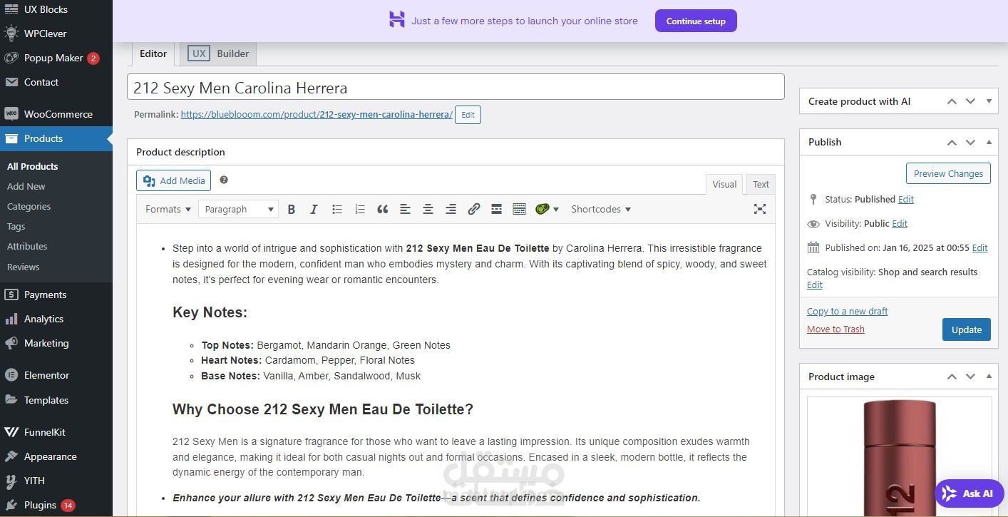The width and height of the screenshot is (1008, 517).
Task: Switch to the Text editor tab
Action: click(x=761, y=184)
